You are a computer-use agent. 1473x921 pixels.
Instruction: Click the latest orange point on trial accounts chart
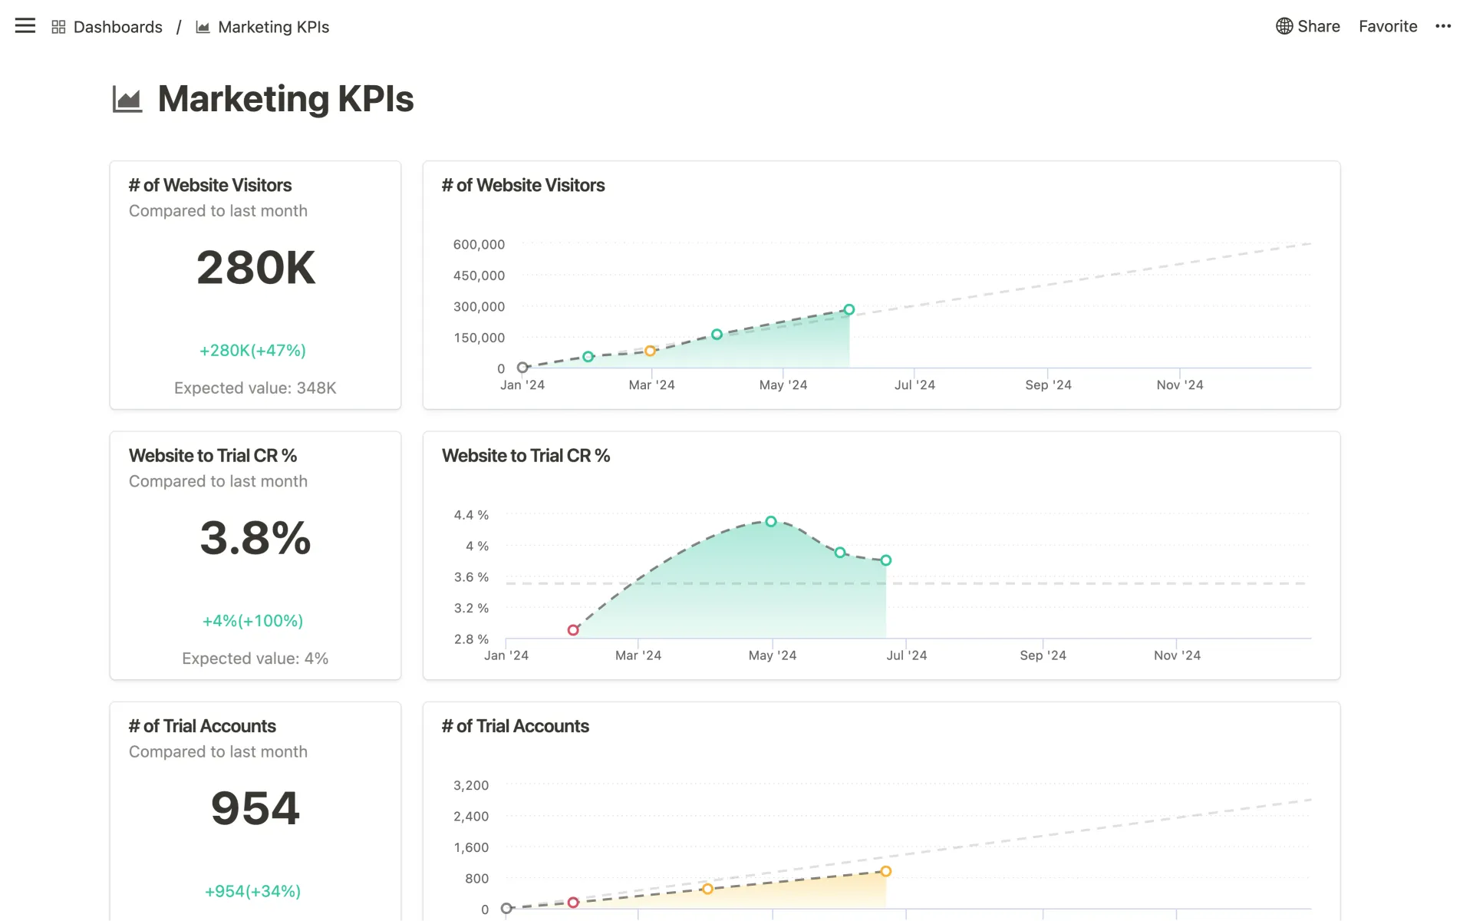(x=886, y=871)
